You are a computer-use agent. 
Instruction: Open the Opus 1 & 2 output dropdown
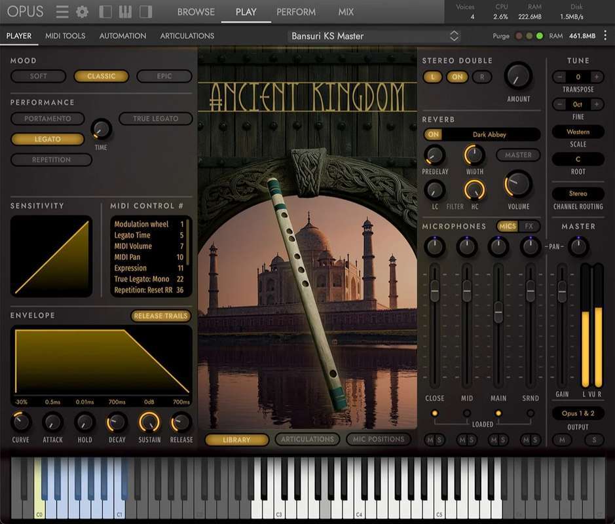578,413
